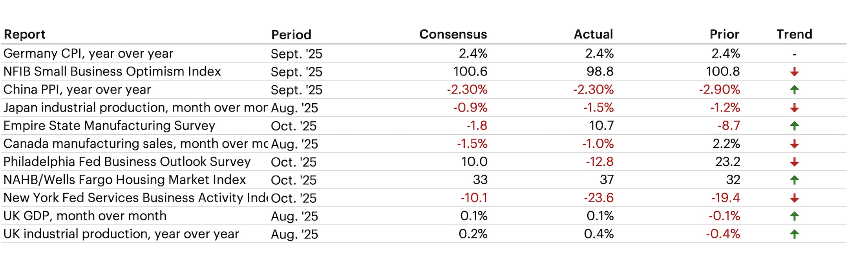848x271 pixels.
Task: Click the Actual column header
Action: 593,35
